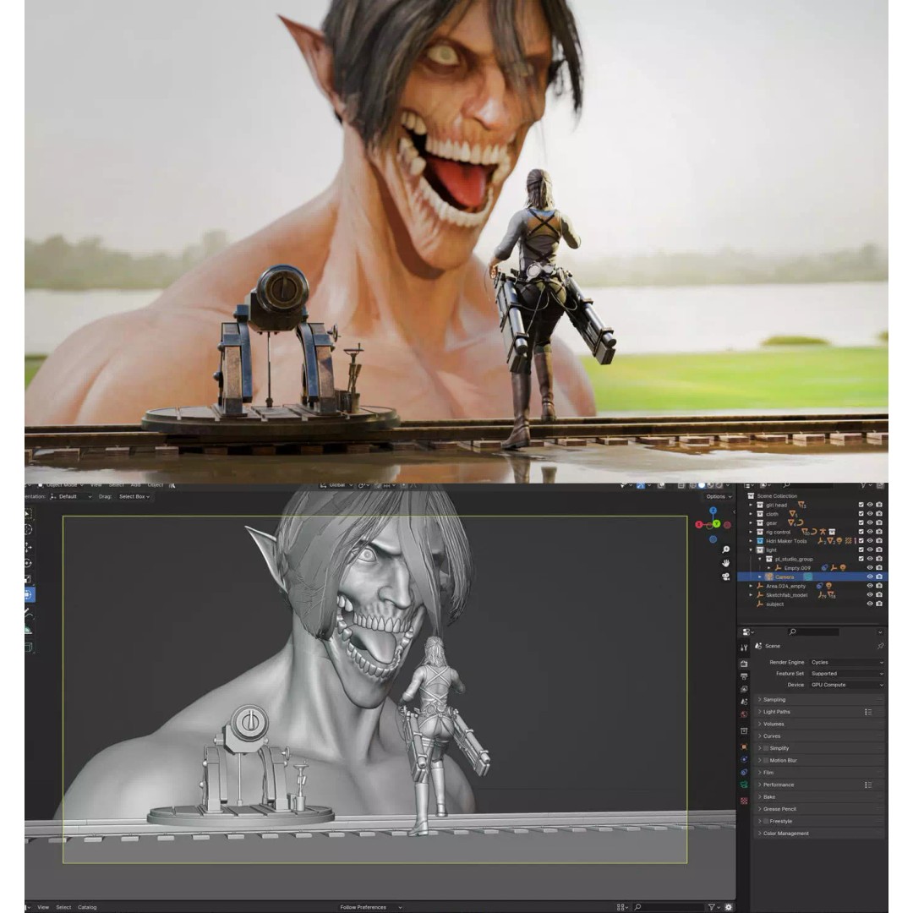Select the Move tool in toolbar
This screenshot has width=913, height=913.
(29, 547)
